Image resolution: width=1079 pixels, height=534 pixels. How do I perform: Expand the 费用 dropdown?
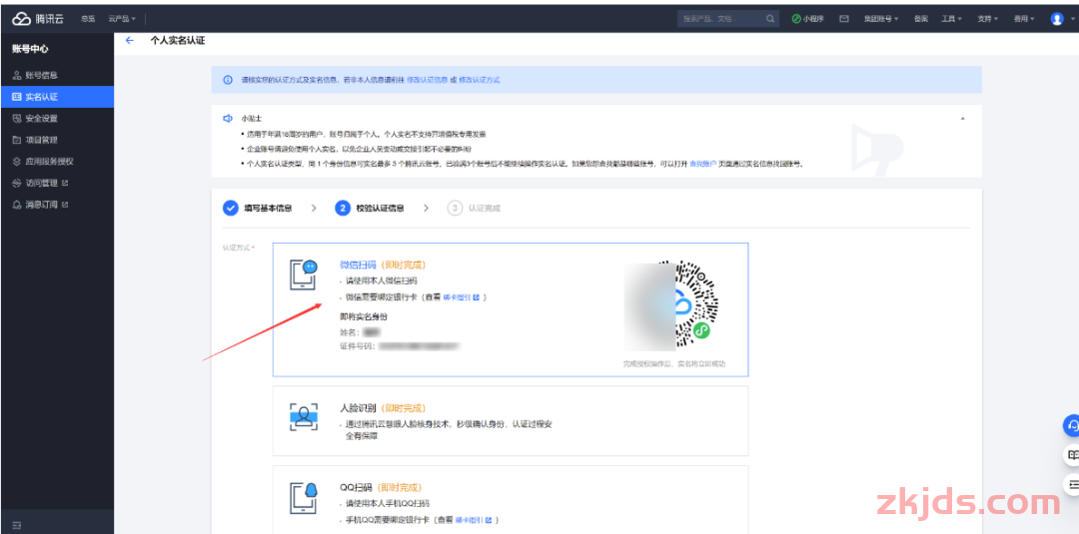tap(1024, 19)
